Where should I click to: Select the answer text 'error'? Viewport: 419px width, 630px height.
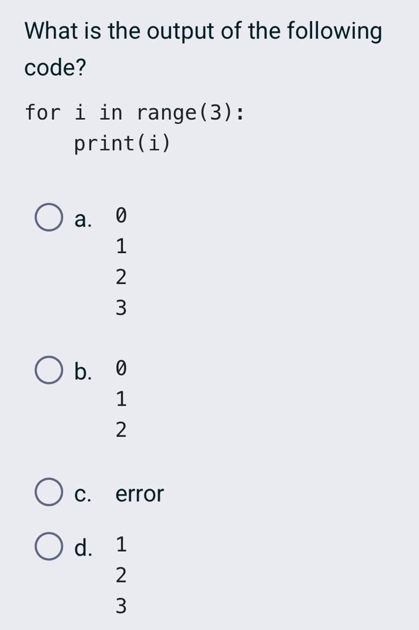coord(138,493)
